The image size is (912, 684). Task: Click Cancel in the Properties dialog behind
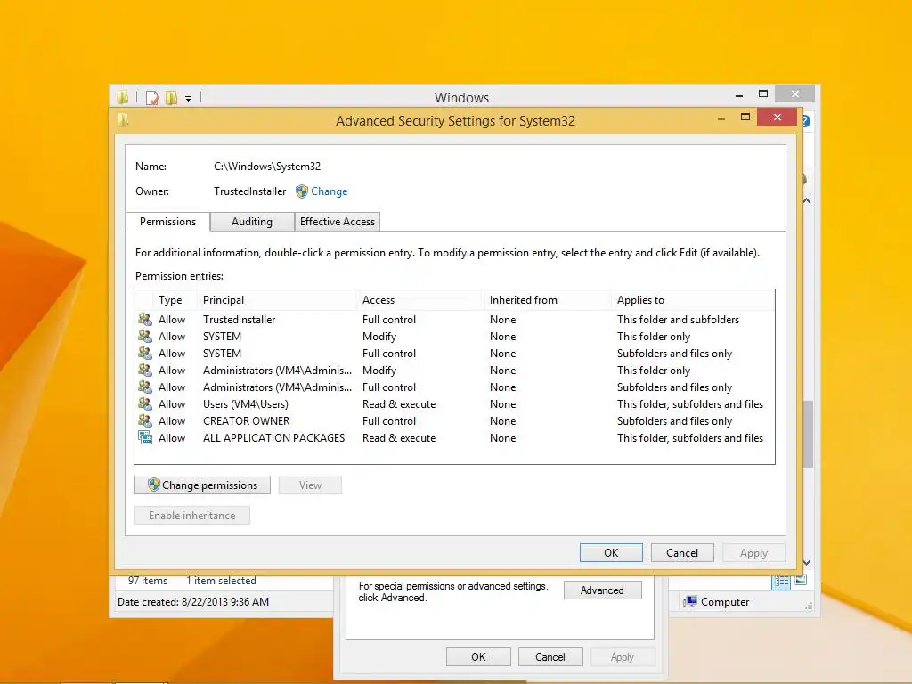[x=550, y=656]
